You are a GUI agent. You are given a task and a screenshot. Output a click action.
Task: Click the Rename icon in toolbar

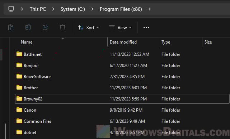tap(28, 27)
